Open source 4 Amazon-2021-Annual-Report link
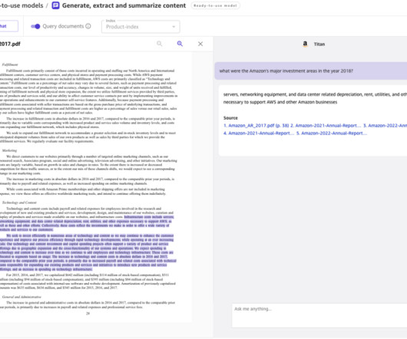Screen dimensions: 407x339 coord(259,133)
